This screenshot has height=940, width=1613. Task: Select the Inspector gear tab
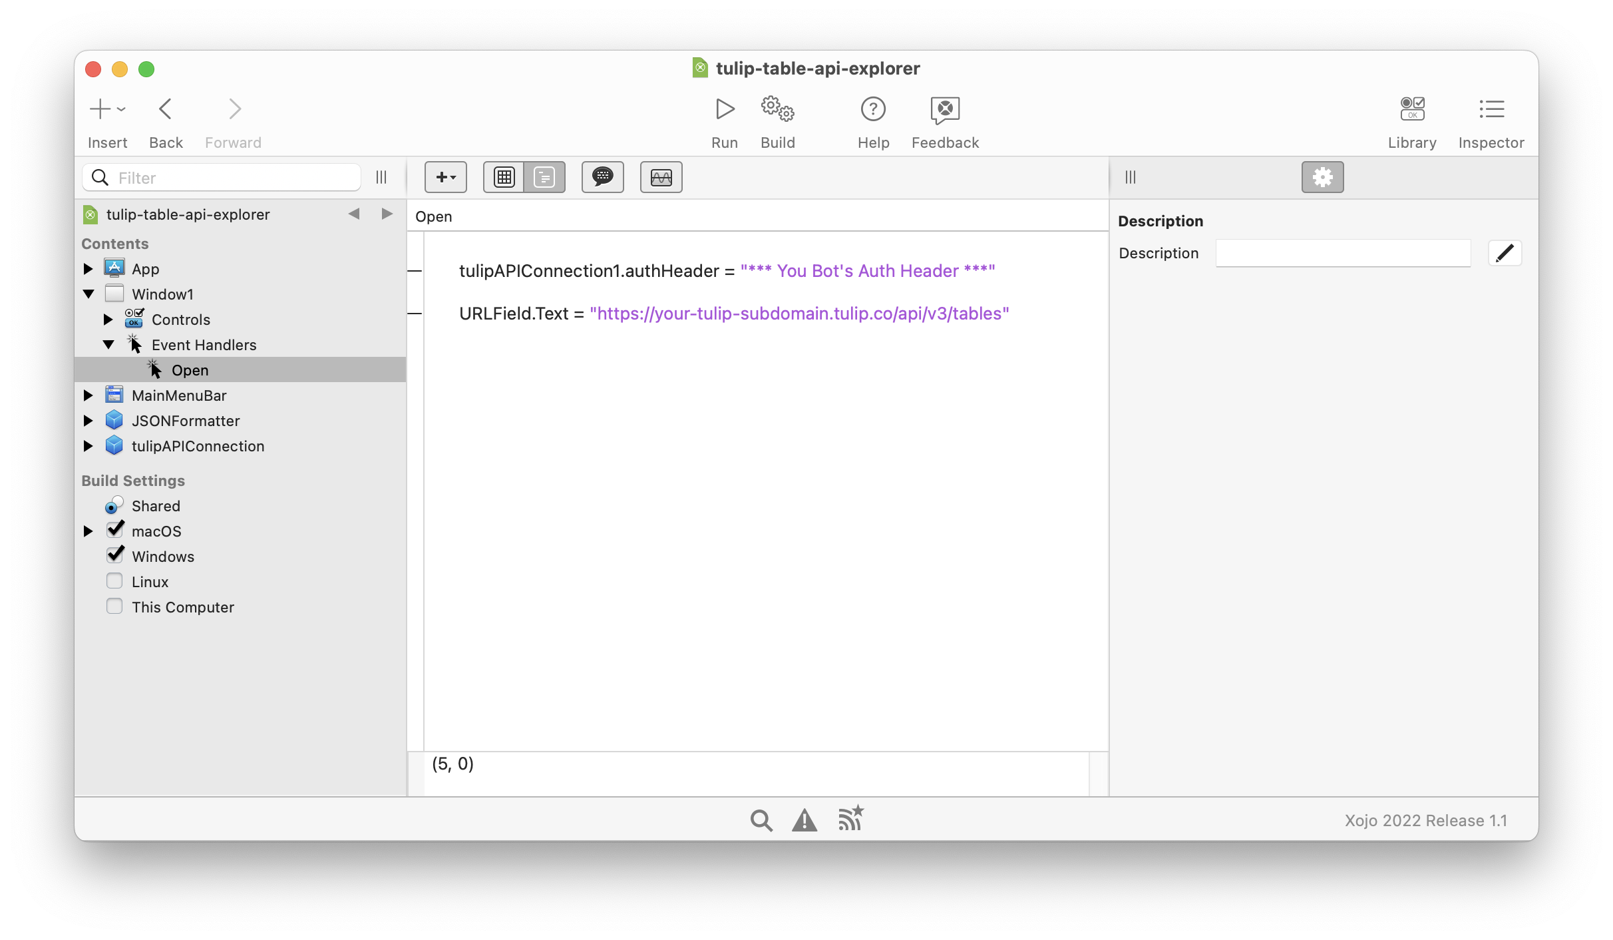pos(1323,177)
